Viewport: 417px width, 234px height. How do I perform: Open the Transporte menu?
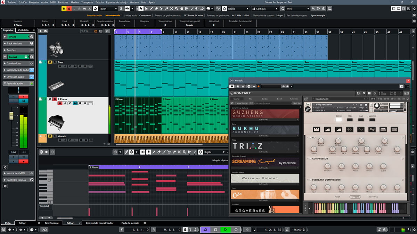[x=87, y=2]
